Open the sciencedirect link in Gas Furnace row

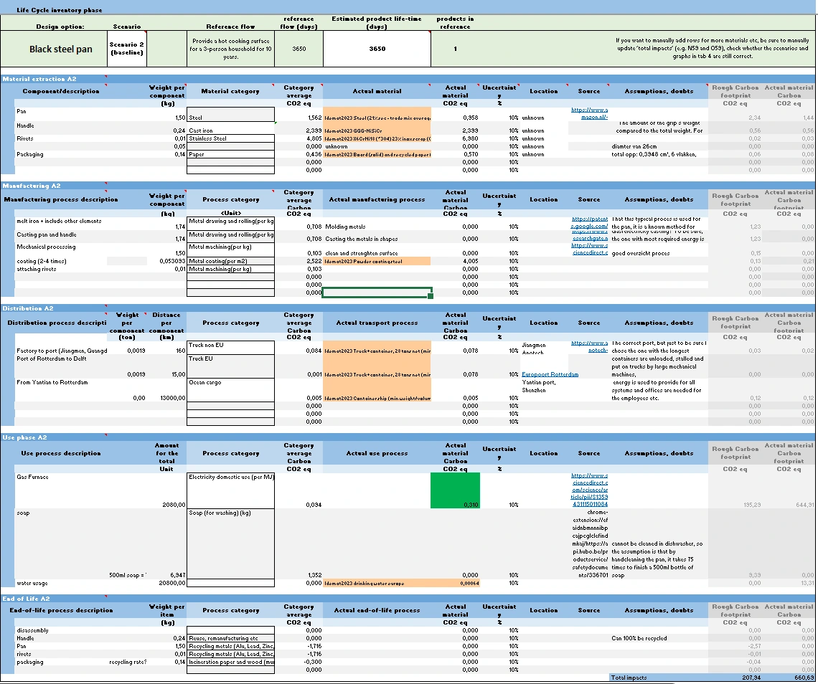pos(590,490)
